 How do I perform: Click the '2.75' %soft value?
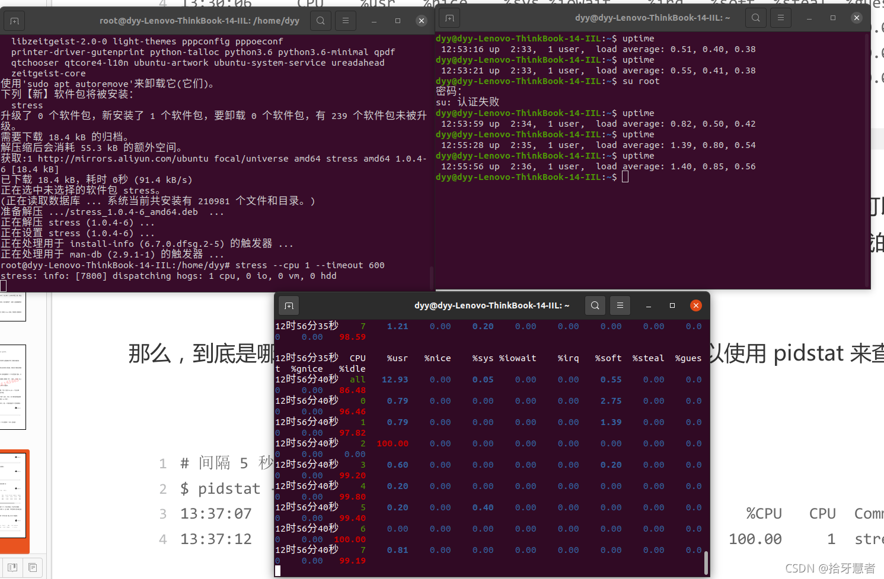tap(611, 401)
